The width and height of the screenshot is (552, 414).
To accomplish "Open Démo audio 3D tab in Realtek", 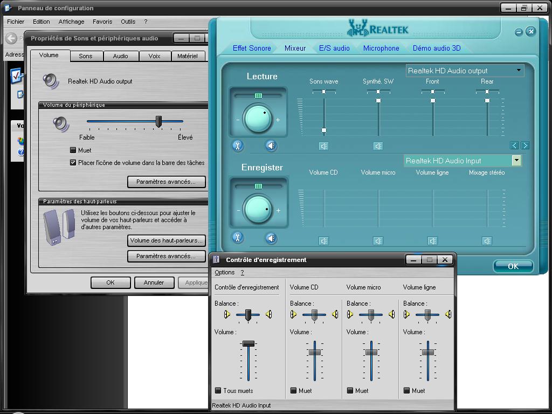I will (x=437, y=48).
